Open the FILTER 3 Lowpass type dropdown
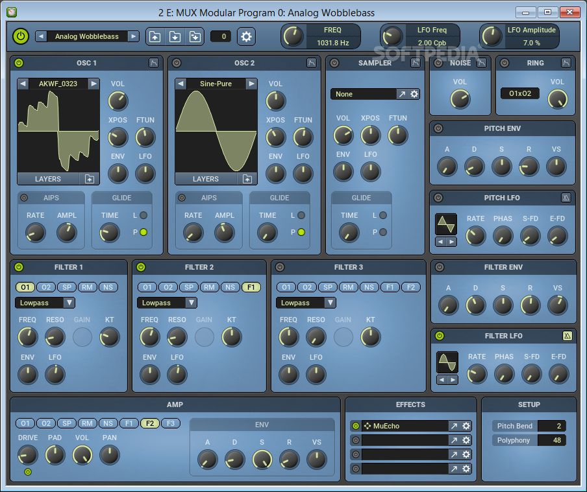Screen dimensions: 587x492 306,303
